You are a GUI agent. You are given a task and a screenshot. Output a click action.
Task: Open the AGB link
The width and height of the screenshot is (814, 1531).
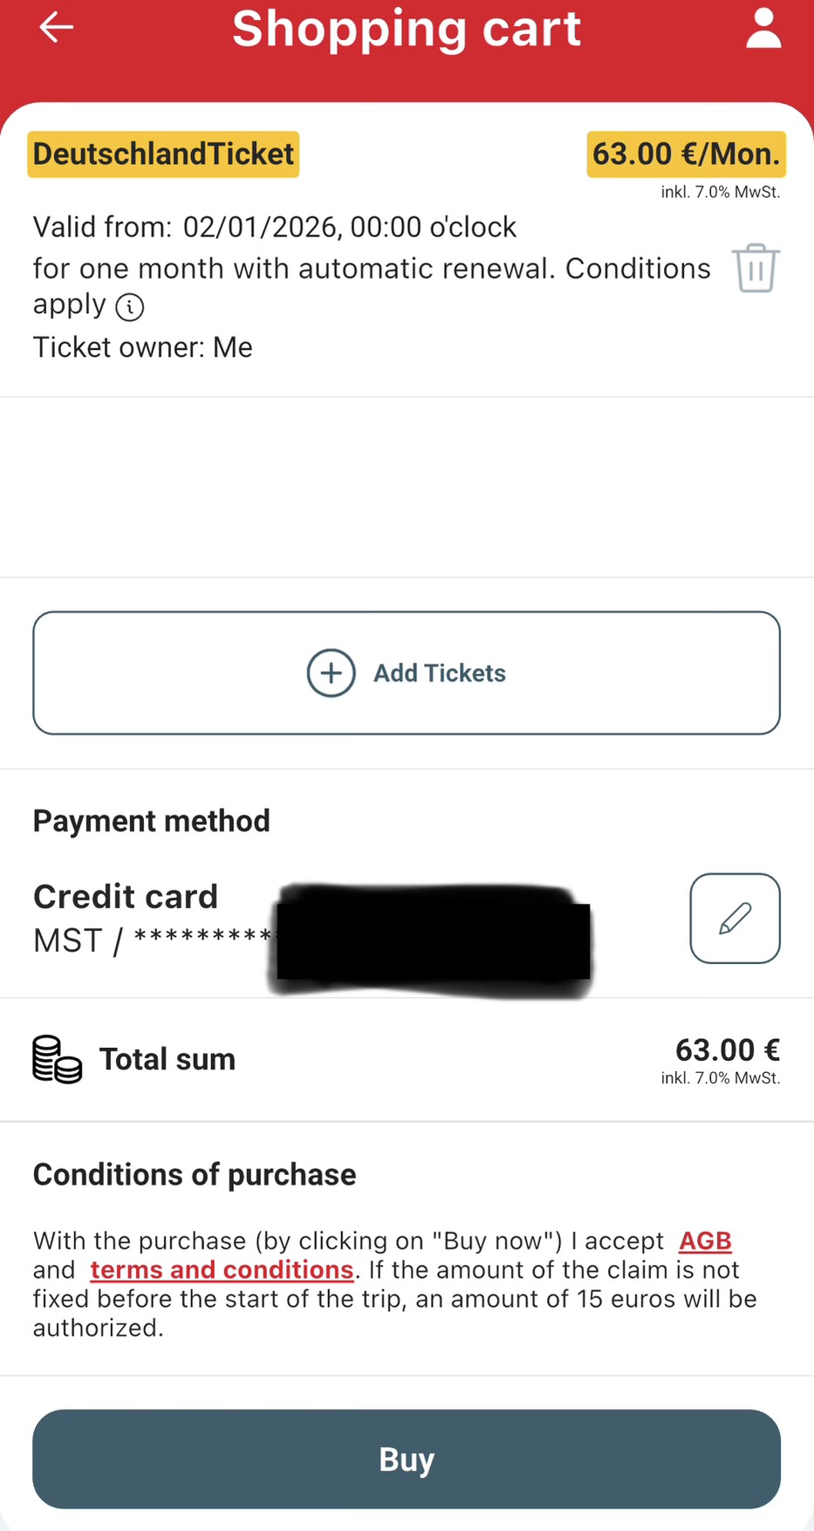[x=705, y=1241]
